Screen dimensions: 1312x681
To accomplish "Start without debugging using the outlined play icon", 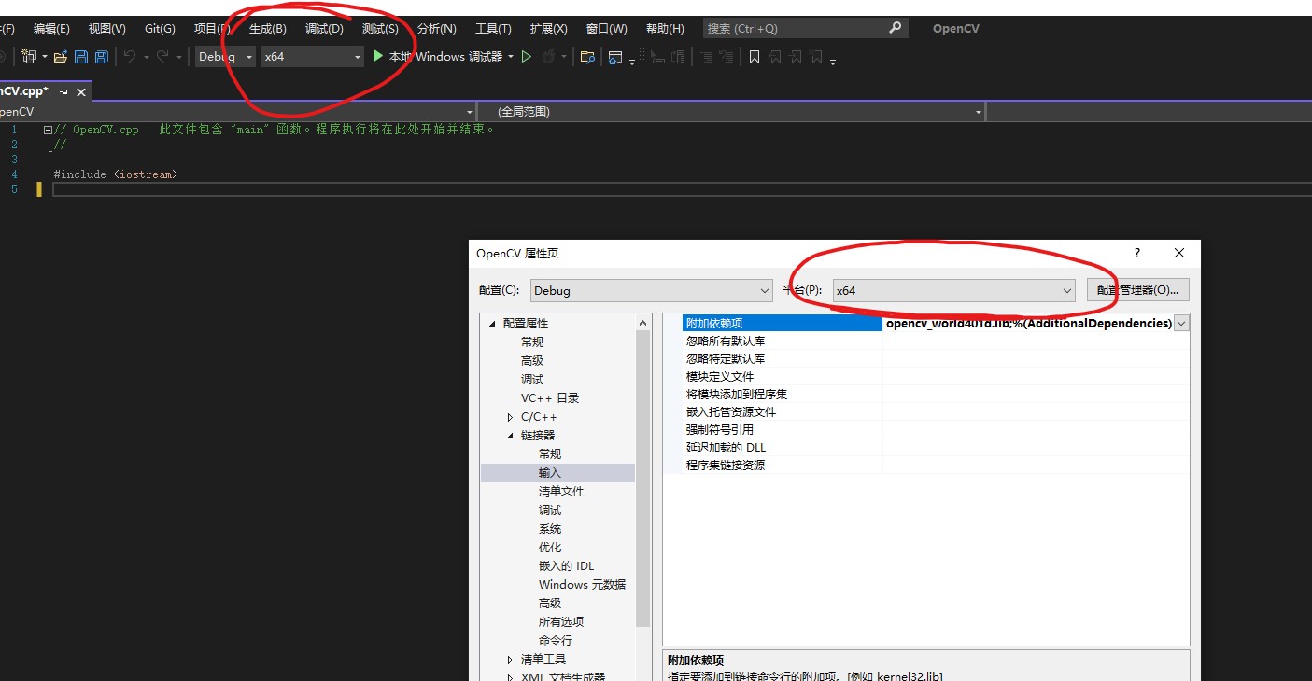I will [527, 57].
